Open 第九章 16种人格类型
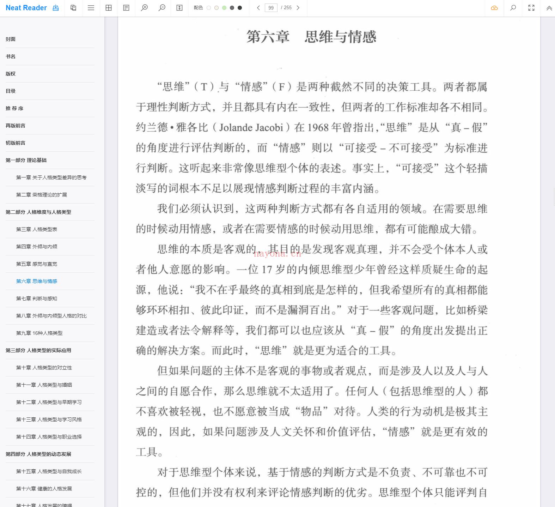Screen dimensions: 555x507 tap(39, 333)
